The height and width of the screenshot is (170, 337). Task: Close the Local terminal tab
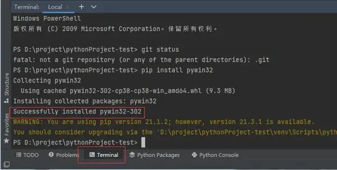[67, 7]
